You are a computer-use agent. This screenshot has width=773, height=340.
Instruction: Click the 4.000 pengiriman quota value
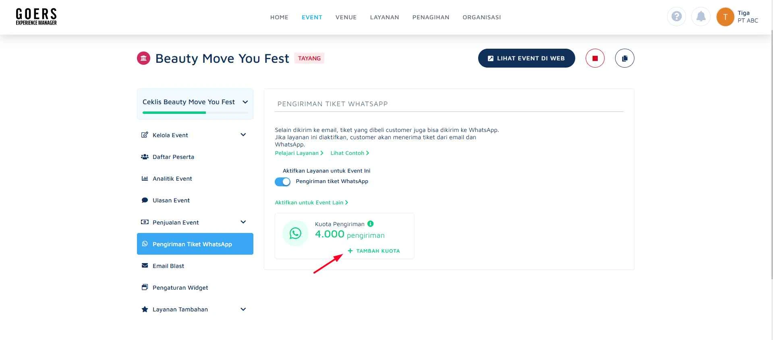[350, 235]
